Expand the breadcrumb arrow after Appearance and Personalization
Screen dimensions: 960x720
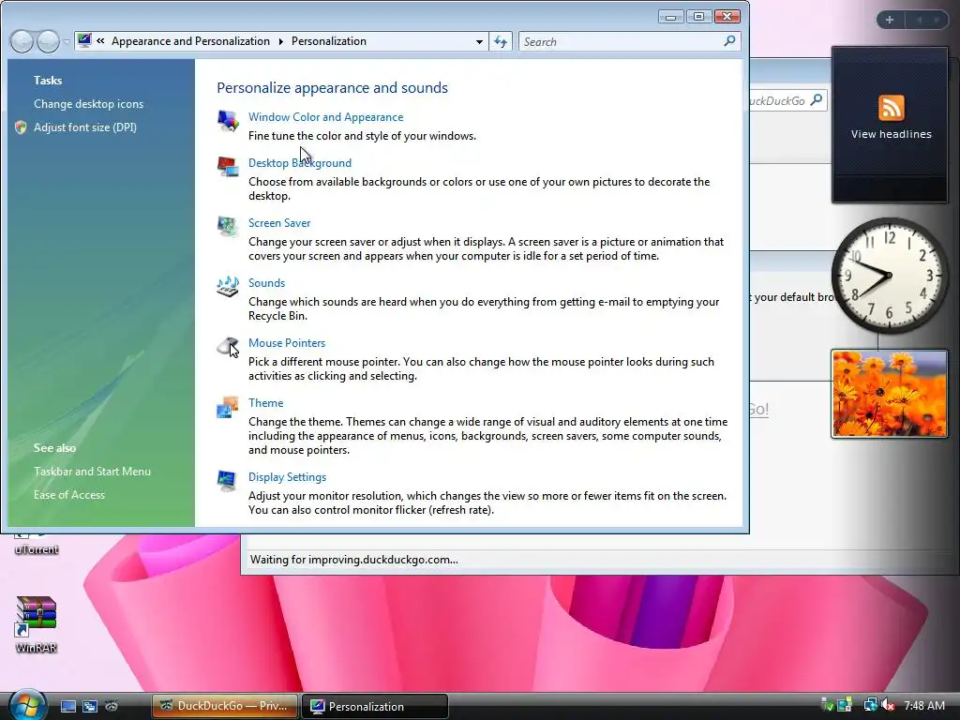pyautogui.click(x=280, y=41)
